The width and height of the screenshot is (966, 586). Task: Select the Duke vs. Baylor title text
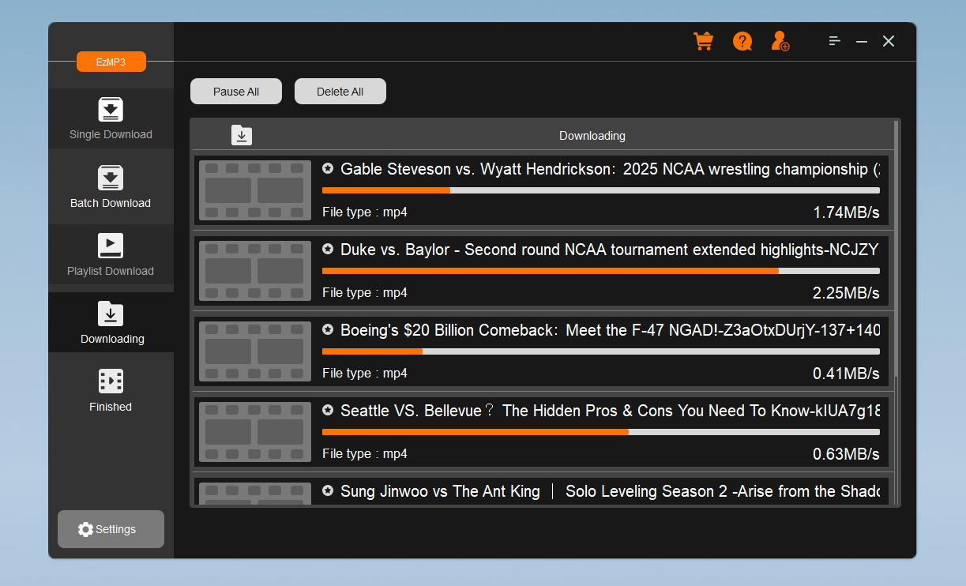(x=610, y=250)
